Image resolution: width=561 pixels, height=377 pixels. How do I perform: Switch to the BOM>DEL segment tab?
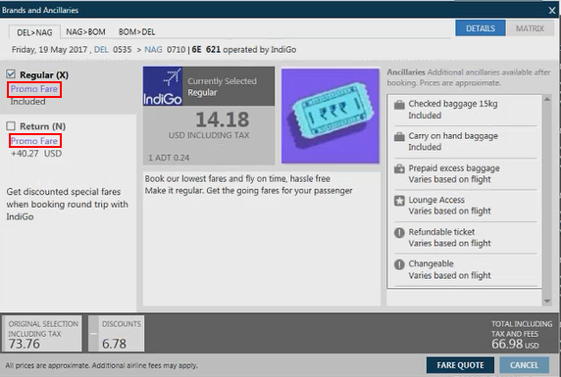(136, 32)
